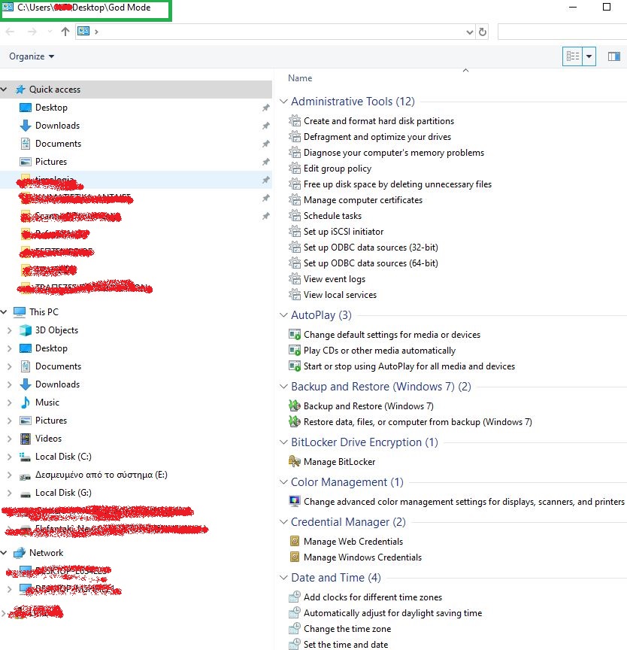The height and width of the screenshot is (650, 627).
Task: Open Backup and Restore (Windows 7) item icon
Action: click(295, 405)
